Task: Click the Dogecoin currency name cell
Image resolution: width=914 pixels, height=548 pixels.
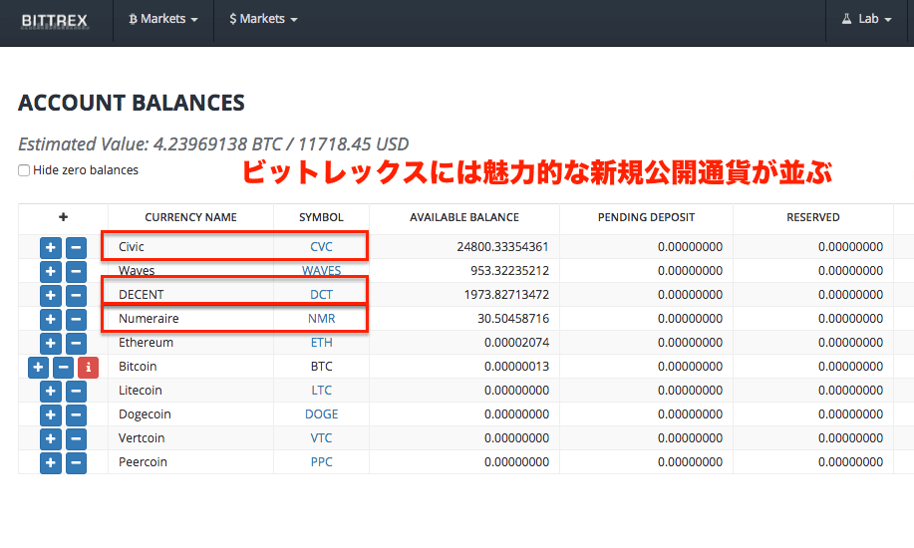Action: pyautogui.click(x=190, y=413)
